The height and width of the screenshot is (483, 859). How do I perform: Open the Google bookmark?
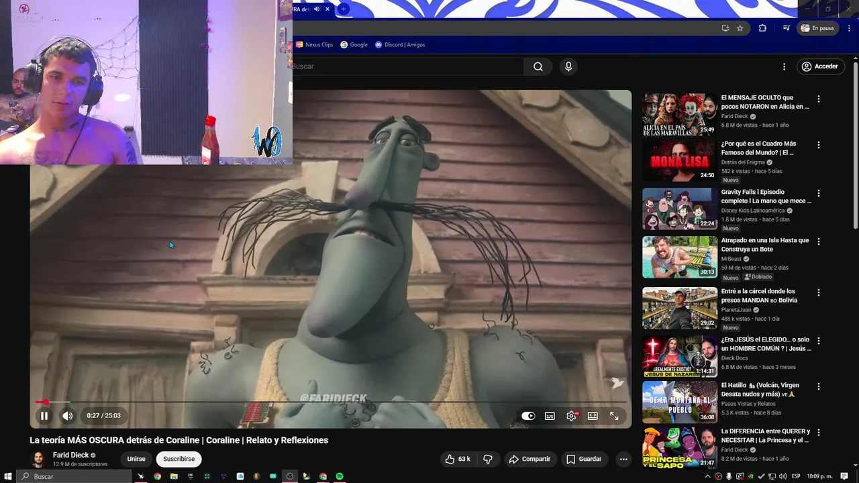354,45
